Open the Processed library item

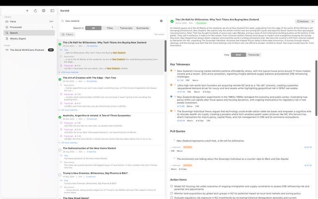point(29,27)
